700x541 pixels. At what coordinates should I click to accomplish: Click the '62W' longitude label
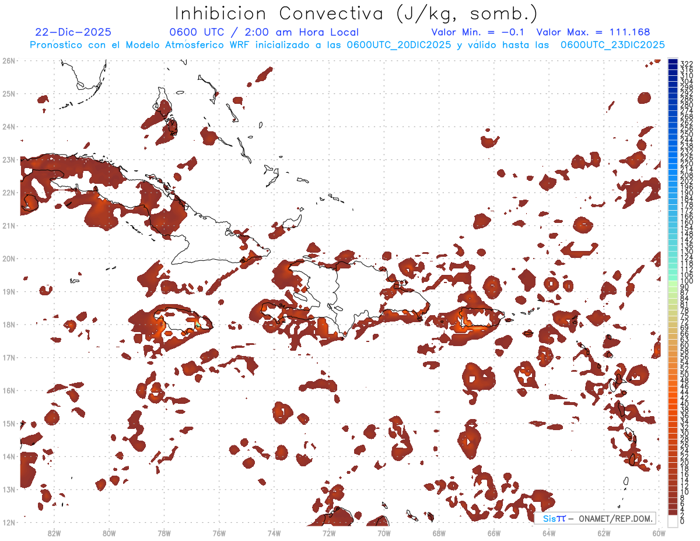pyautogui.click(x=603, y=533)
